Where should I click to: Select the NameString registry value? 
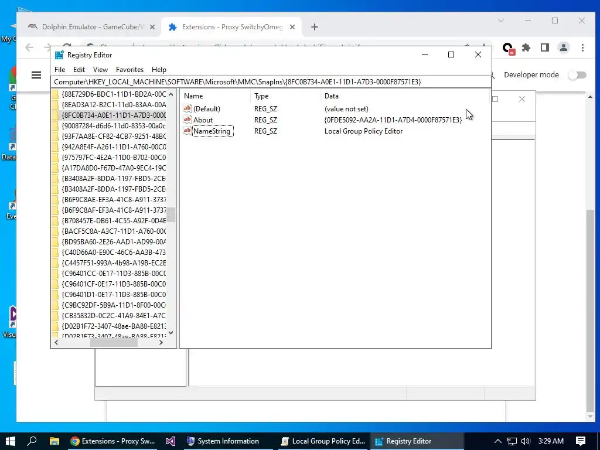[x=212, y=131]
